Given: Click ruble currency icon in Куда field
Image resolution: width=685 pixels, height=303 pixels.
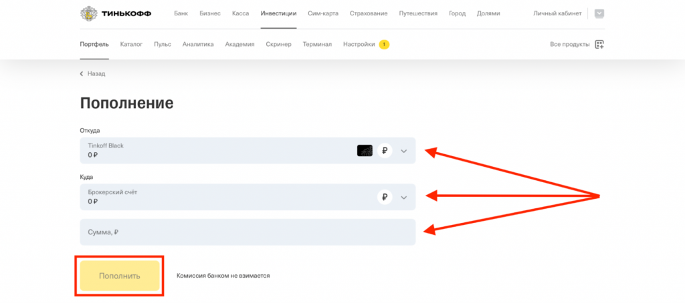Looking at the screenshot, I should pos(385,197).
